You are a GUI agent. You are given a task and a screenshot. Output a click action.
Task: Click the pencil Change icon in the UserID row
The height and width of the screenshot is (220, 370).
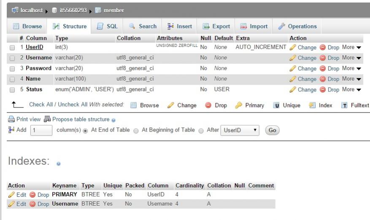pyautogui.click(x=293, y=47)
